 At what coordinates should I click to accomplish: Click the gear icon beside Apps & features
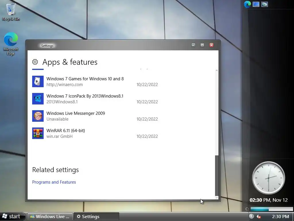[x=35, y=62]
